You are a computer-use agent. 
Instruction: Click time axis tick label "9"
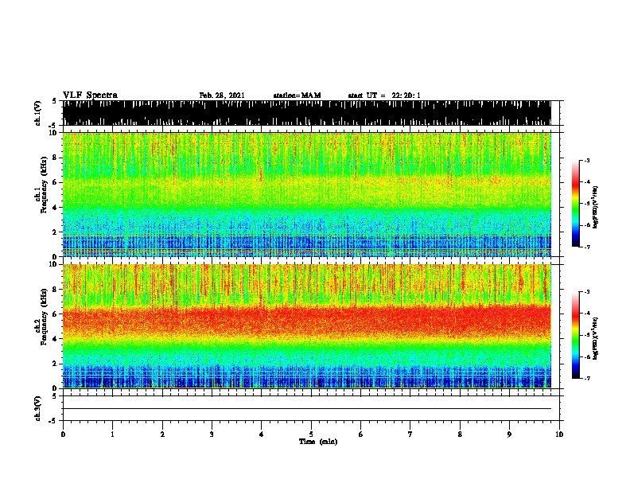tap(509, 434)
